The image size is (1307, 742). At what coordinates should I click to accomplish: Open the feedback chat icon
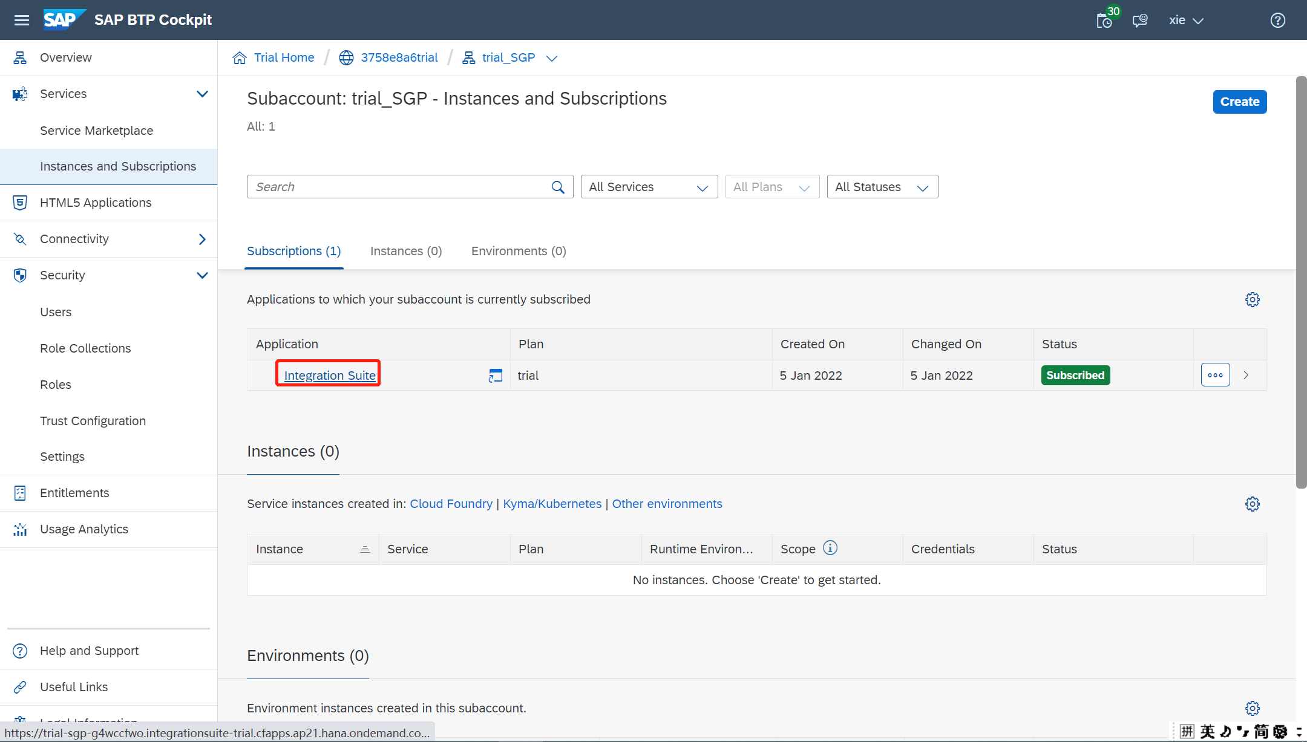1140,21
